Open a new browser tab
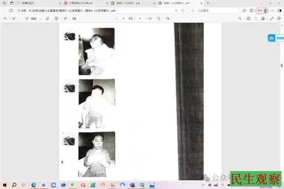Image resolution: width=284 pixels, height=189 pixels. (208, 3)
